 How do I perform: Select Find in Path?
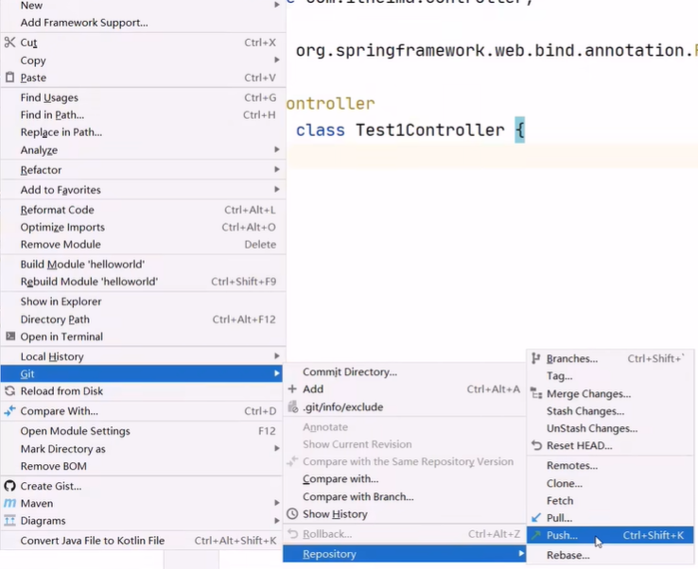coord(143,114)
